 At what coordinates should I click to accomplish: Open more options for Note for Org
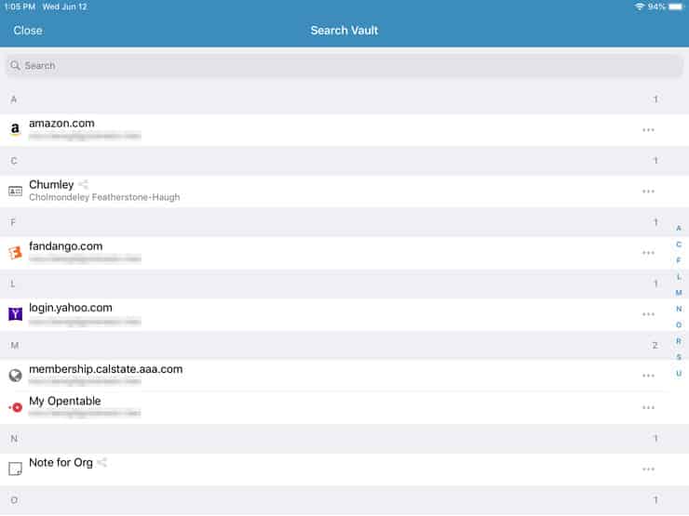[x=648, y=470]
